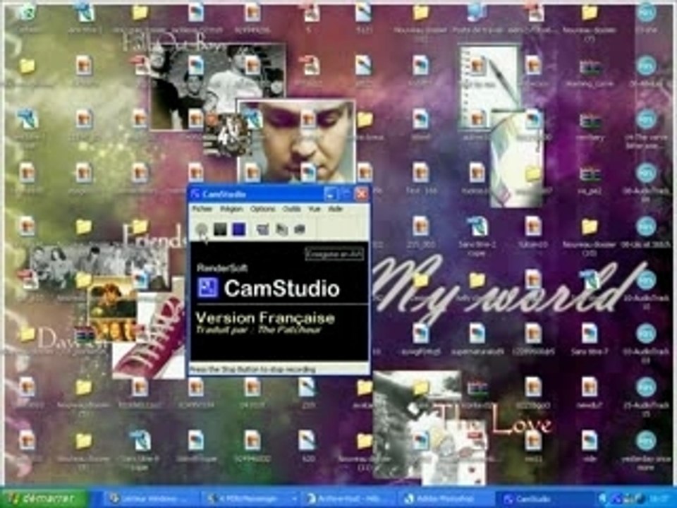Click the last CamStudio toolbar icon
Viewport: 677px width, 508px height.
click(x=300, y=229)
